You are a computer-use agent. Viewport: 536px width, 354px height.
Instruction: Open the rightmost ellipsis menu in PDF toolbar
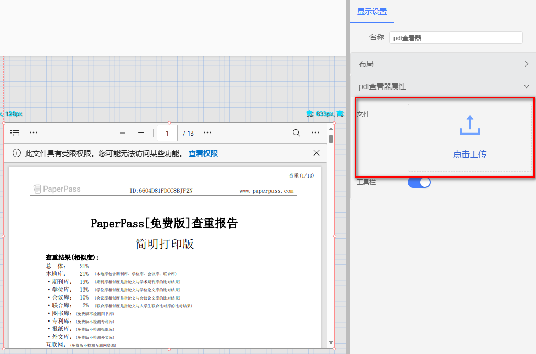click(x=315, y=132)
